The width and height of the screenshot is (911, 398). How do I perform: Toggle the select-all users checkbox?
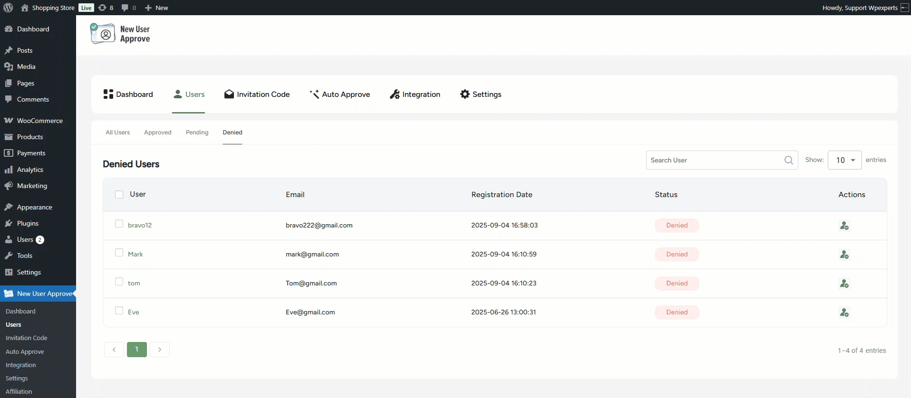119,195
